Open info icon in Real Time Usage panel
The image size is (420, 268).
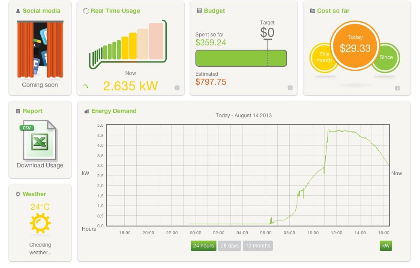[177, 88]
